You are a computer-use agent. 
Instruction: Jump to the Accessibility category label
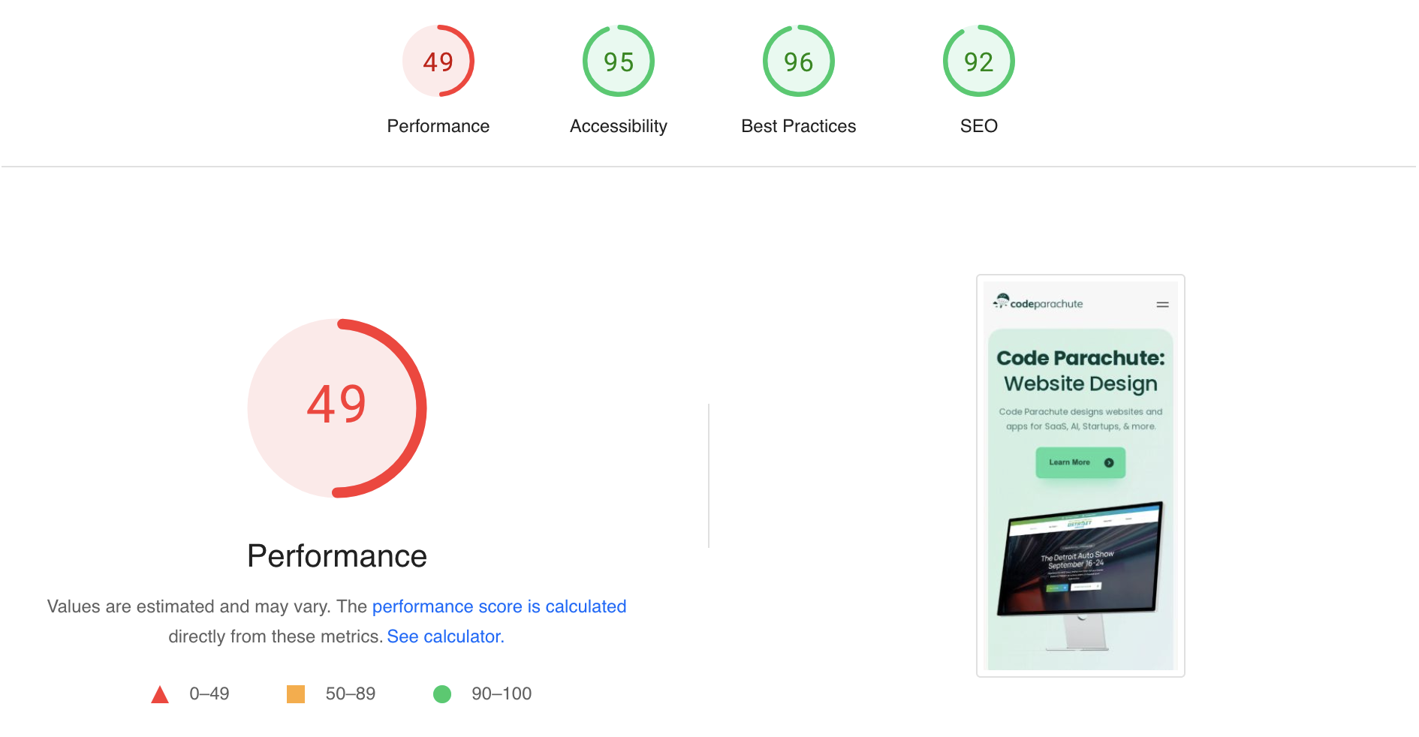(x=619, y=126)
